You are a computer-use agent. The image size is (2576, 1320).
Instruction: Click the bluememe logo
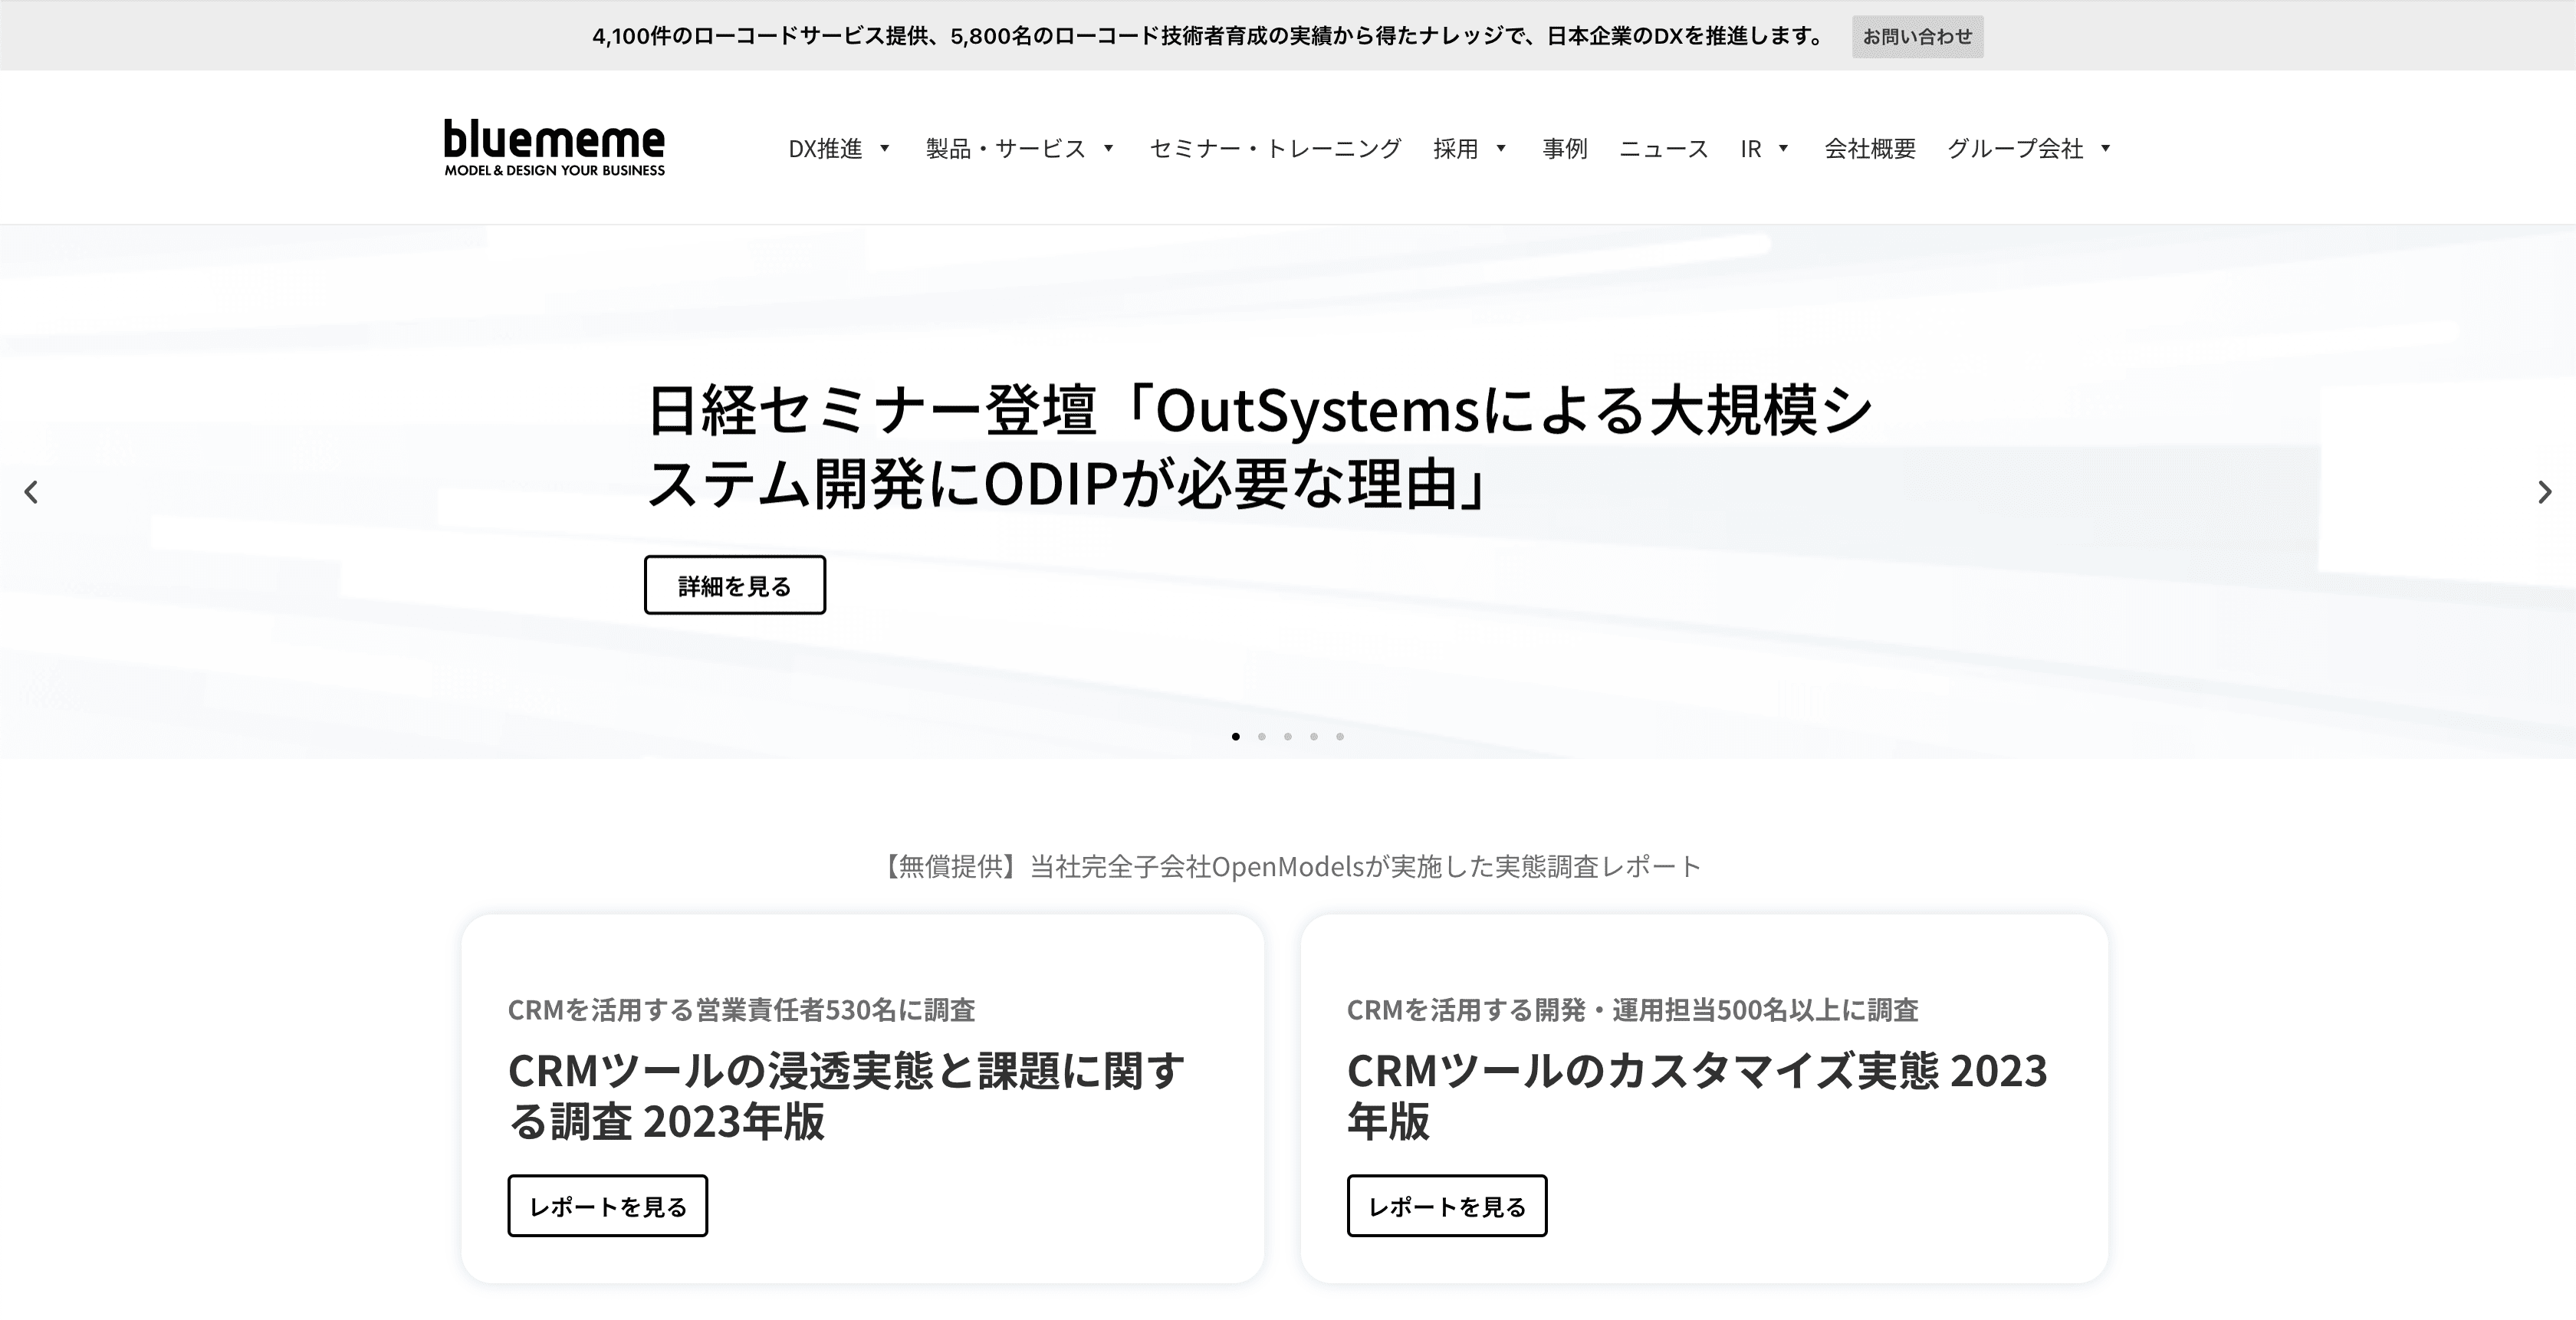coord(554,148)
